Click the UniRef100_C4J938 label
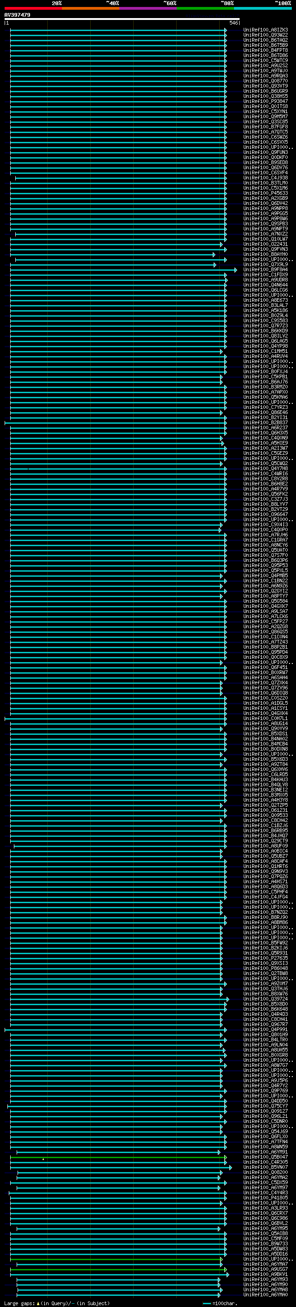 tap(265, 178)
